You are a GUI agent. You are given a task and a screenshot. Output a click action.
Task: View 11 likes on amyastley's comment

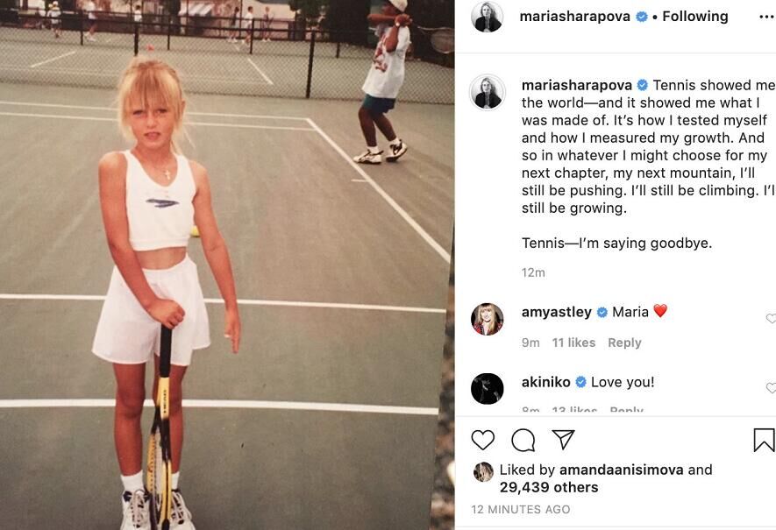pos(573,343)
